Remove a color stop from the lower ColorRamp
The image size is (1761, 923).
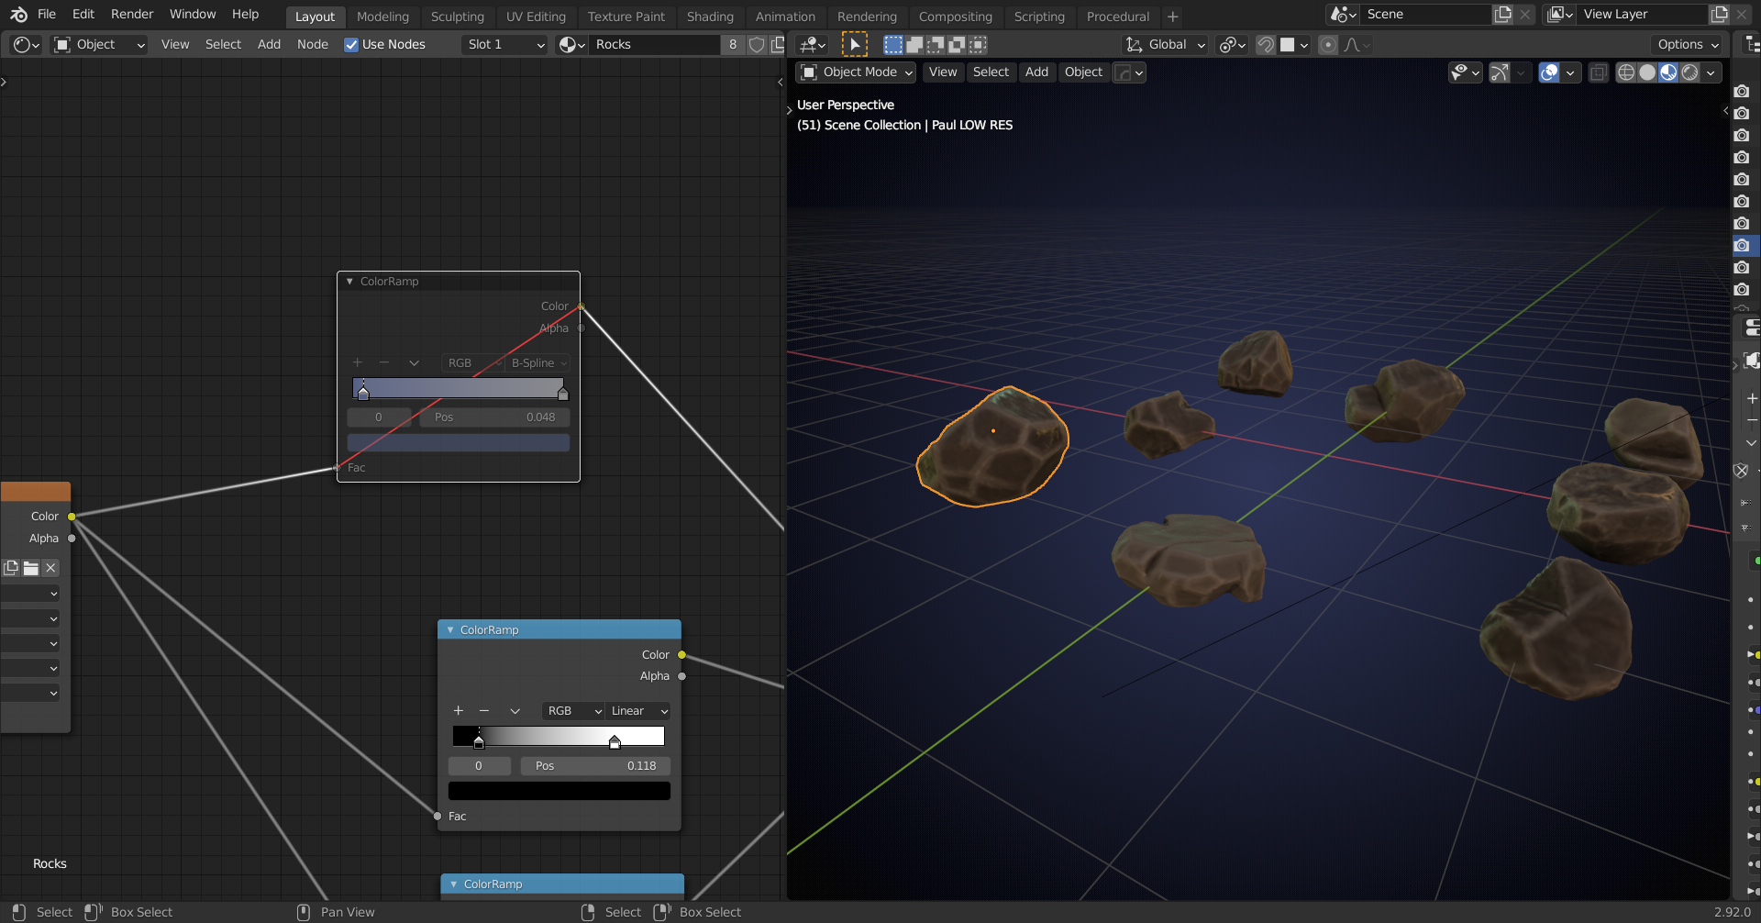484,711
